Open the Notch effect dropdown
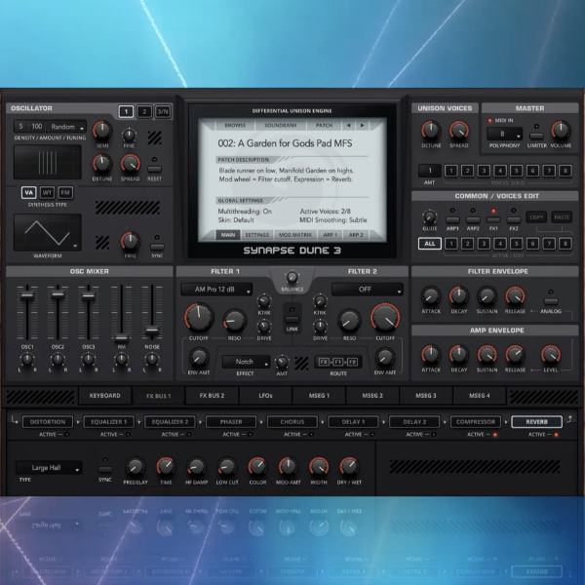This screenshot has height=585, width=585. point(246,362)
